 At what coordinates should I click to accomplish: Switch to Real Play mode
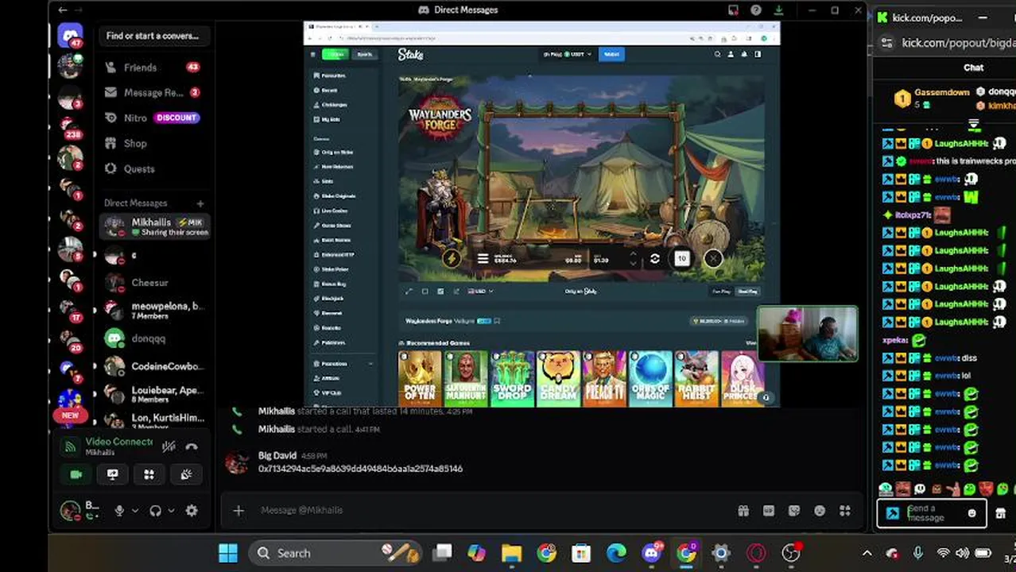click(747, 292)
